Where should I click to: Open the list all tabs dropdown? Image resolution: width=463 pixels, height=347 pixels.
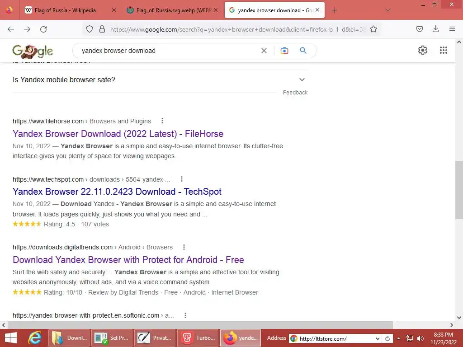(388, 10)
